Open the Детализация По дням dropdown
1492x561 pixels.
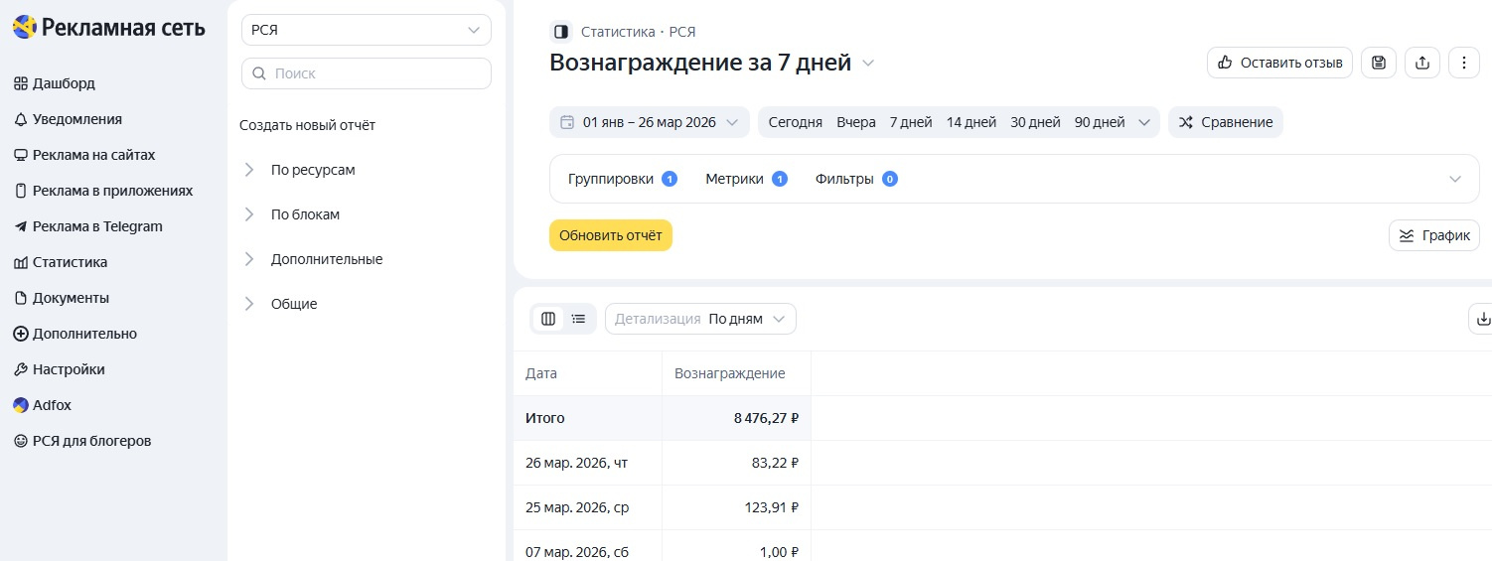tap(700, 319)
